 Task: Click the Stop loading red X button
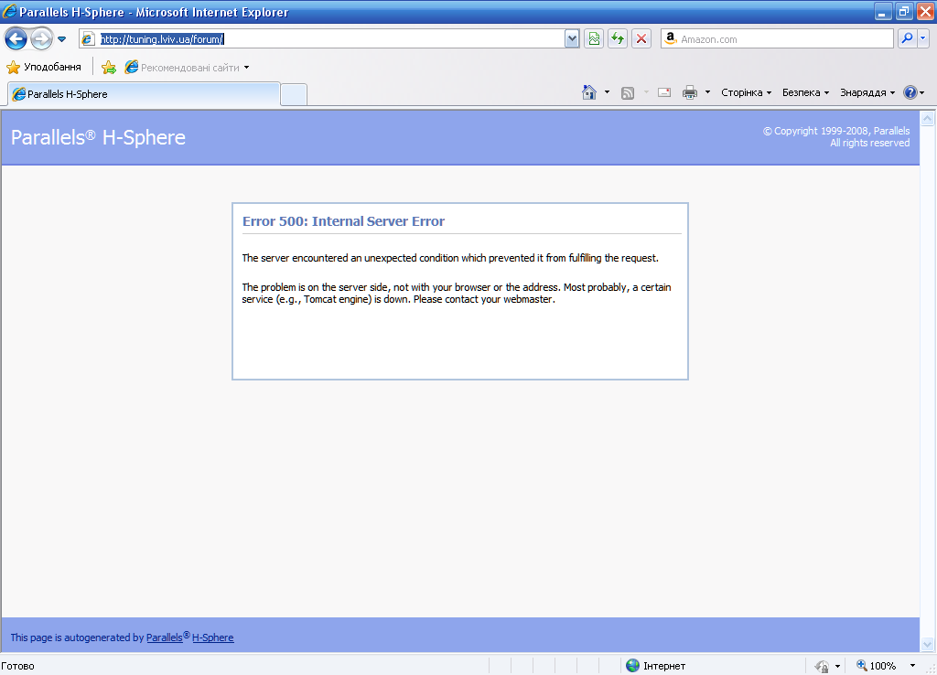(x=641, y=39)
